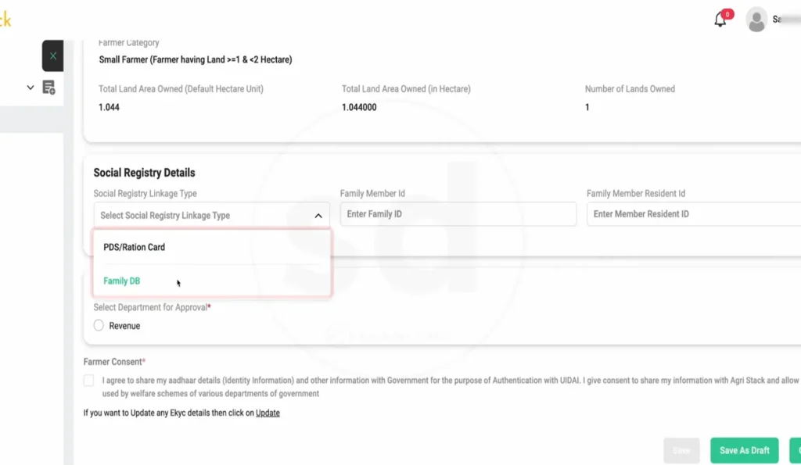801x465 pixels.
Task: Click the Family Member Resident Id field
Action: (x=694, y=214)
